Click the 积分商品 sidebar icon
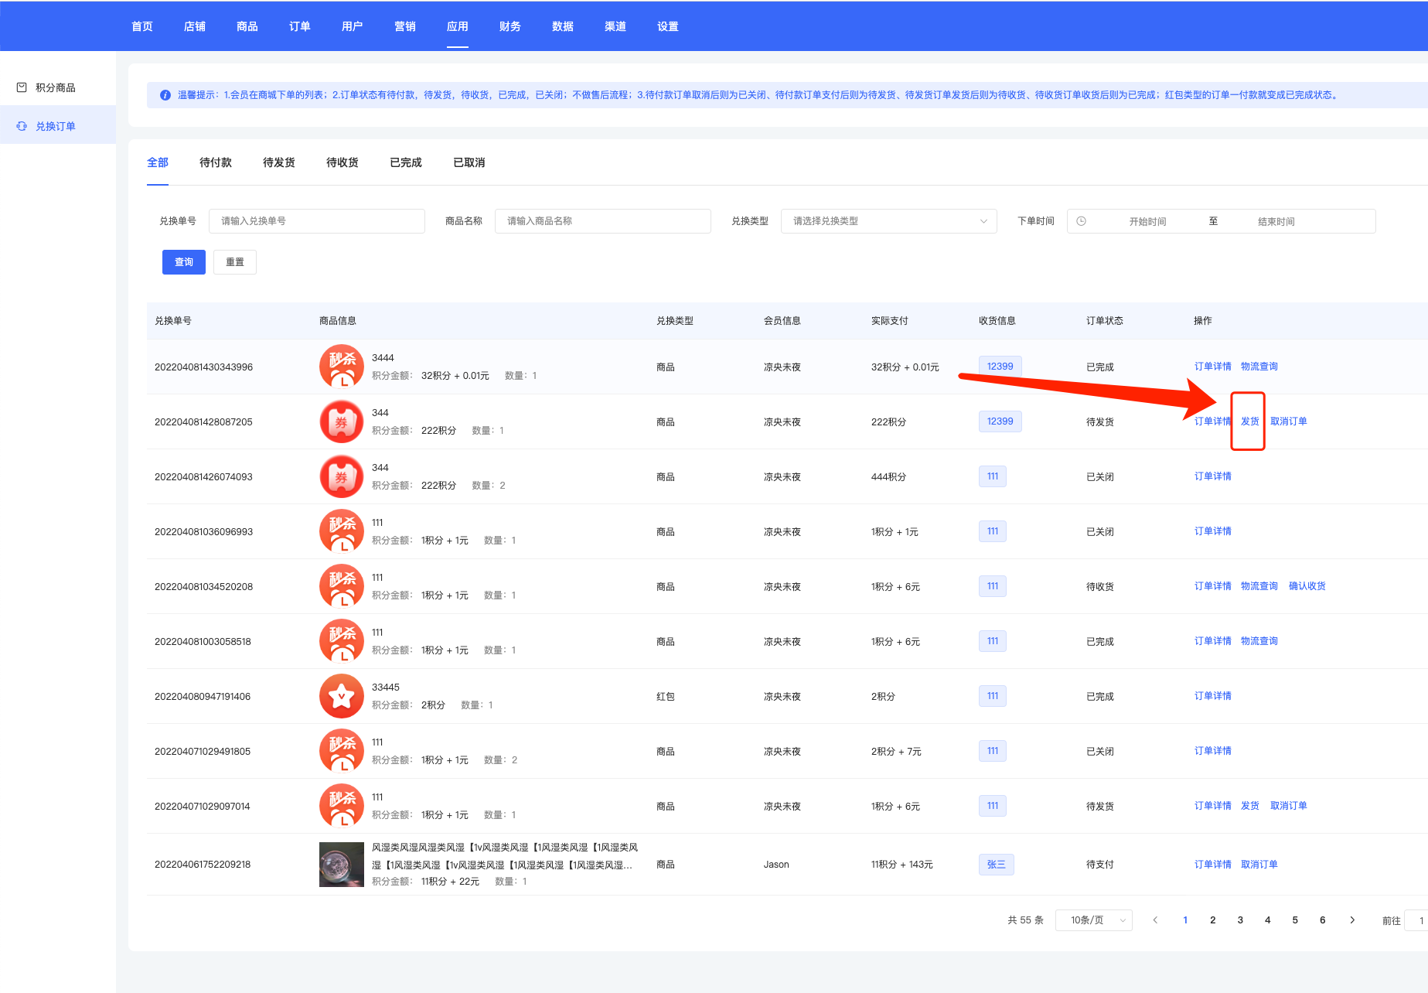Image resolution: width=1428 pixels, height=993 pixels. tap(22, 87)
